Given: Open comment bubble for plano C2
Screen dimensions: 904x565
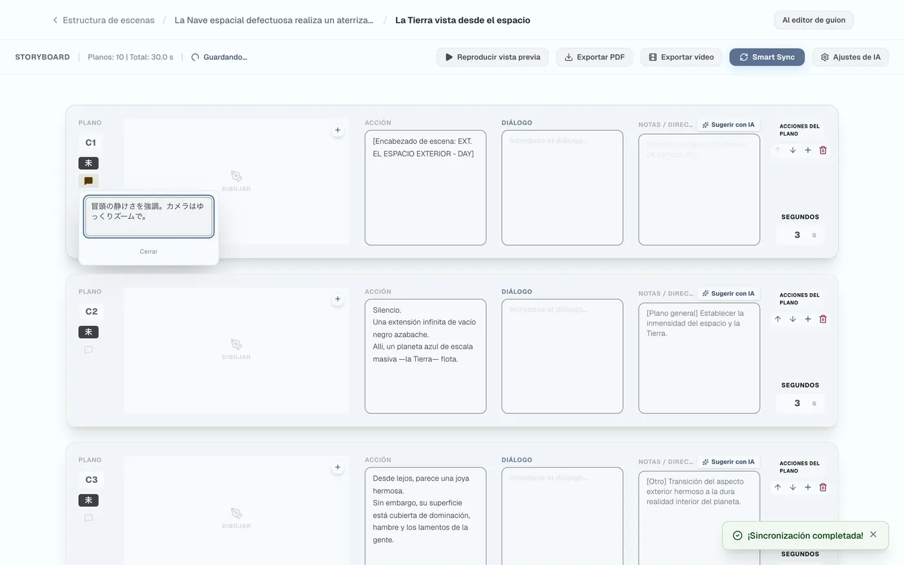Looking at the screenshot, I should pos(88,350).
